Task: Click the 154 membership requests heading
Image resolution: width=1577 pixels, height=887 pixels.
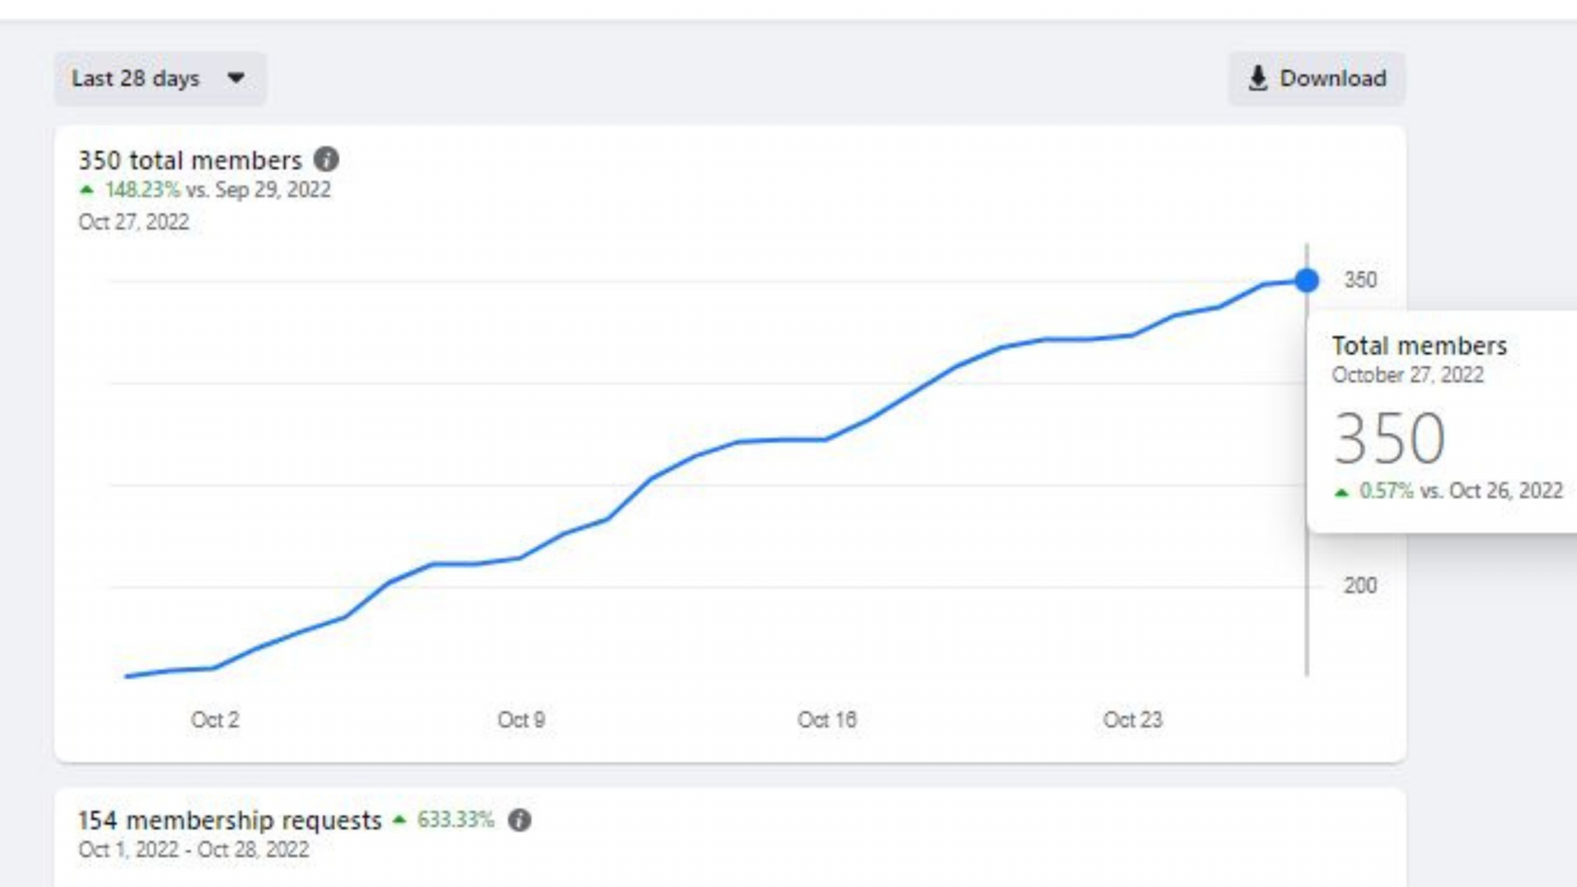Action: click(230, 820)
